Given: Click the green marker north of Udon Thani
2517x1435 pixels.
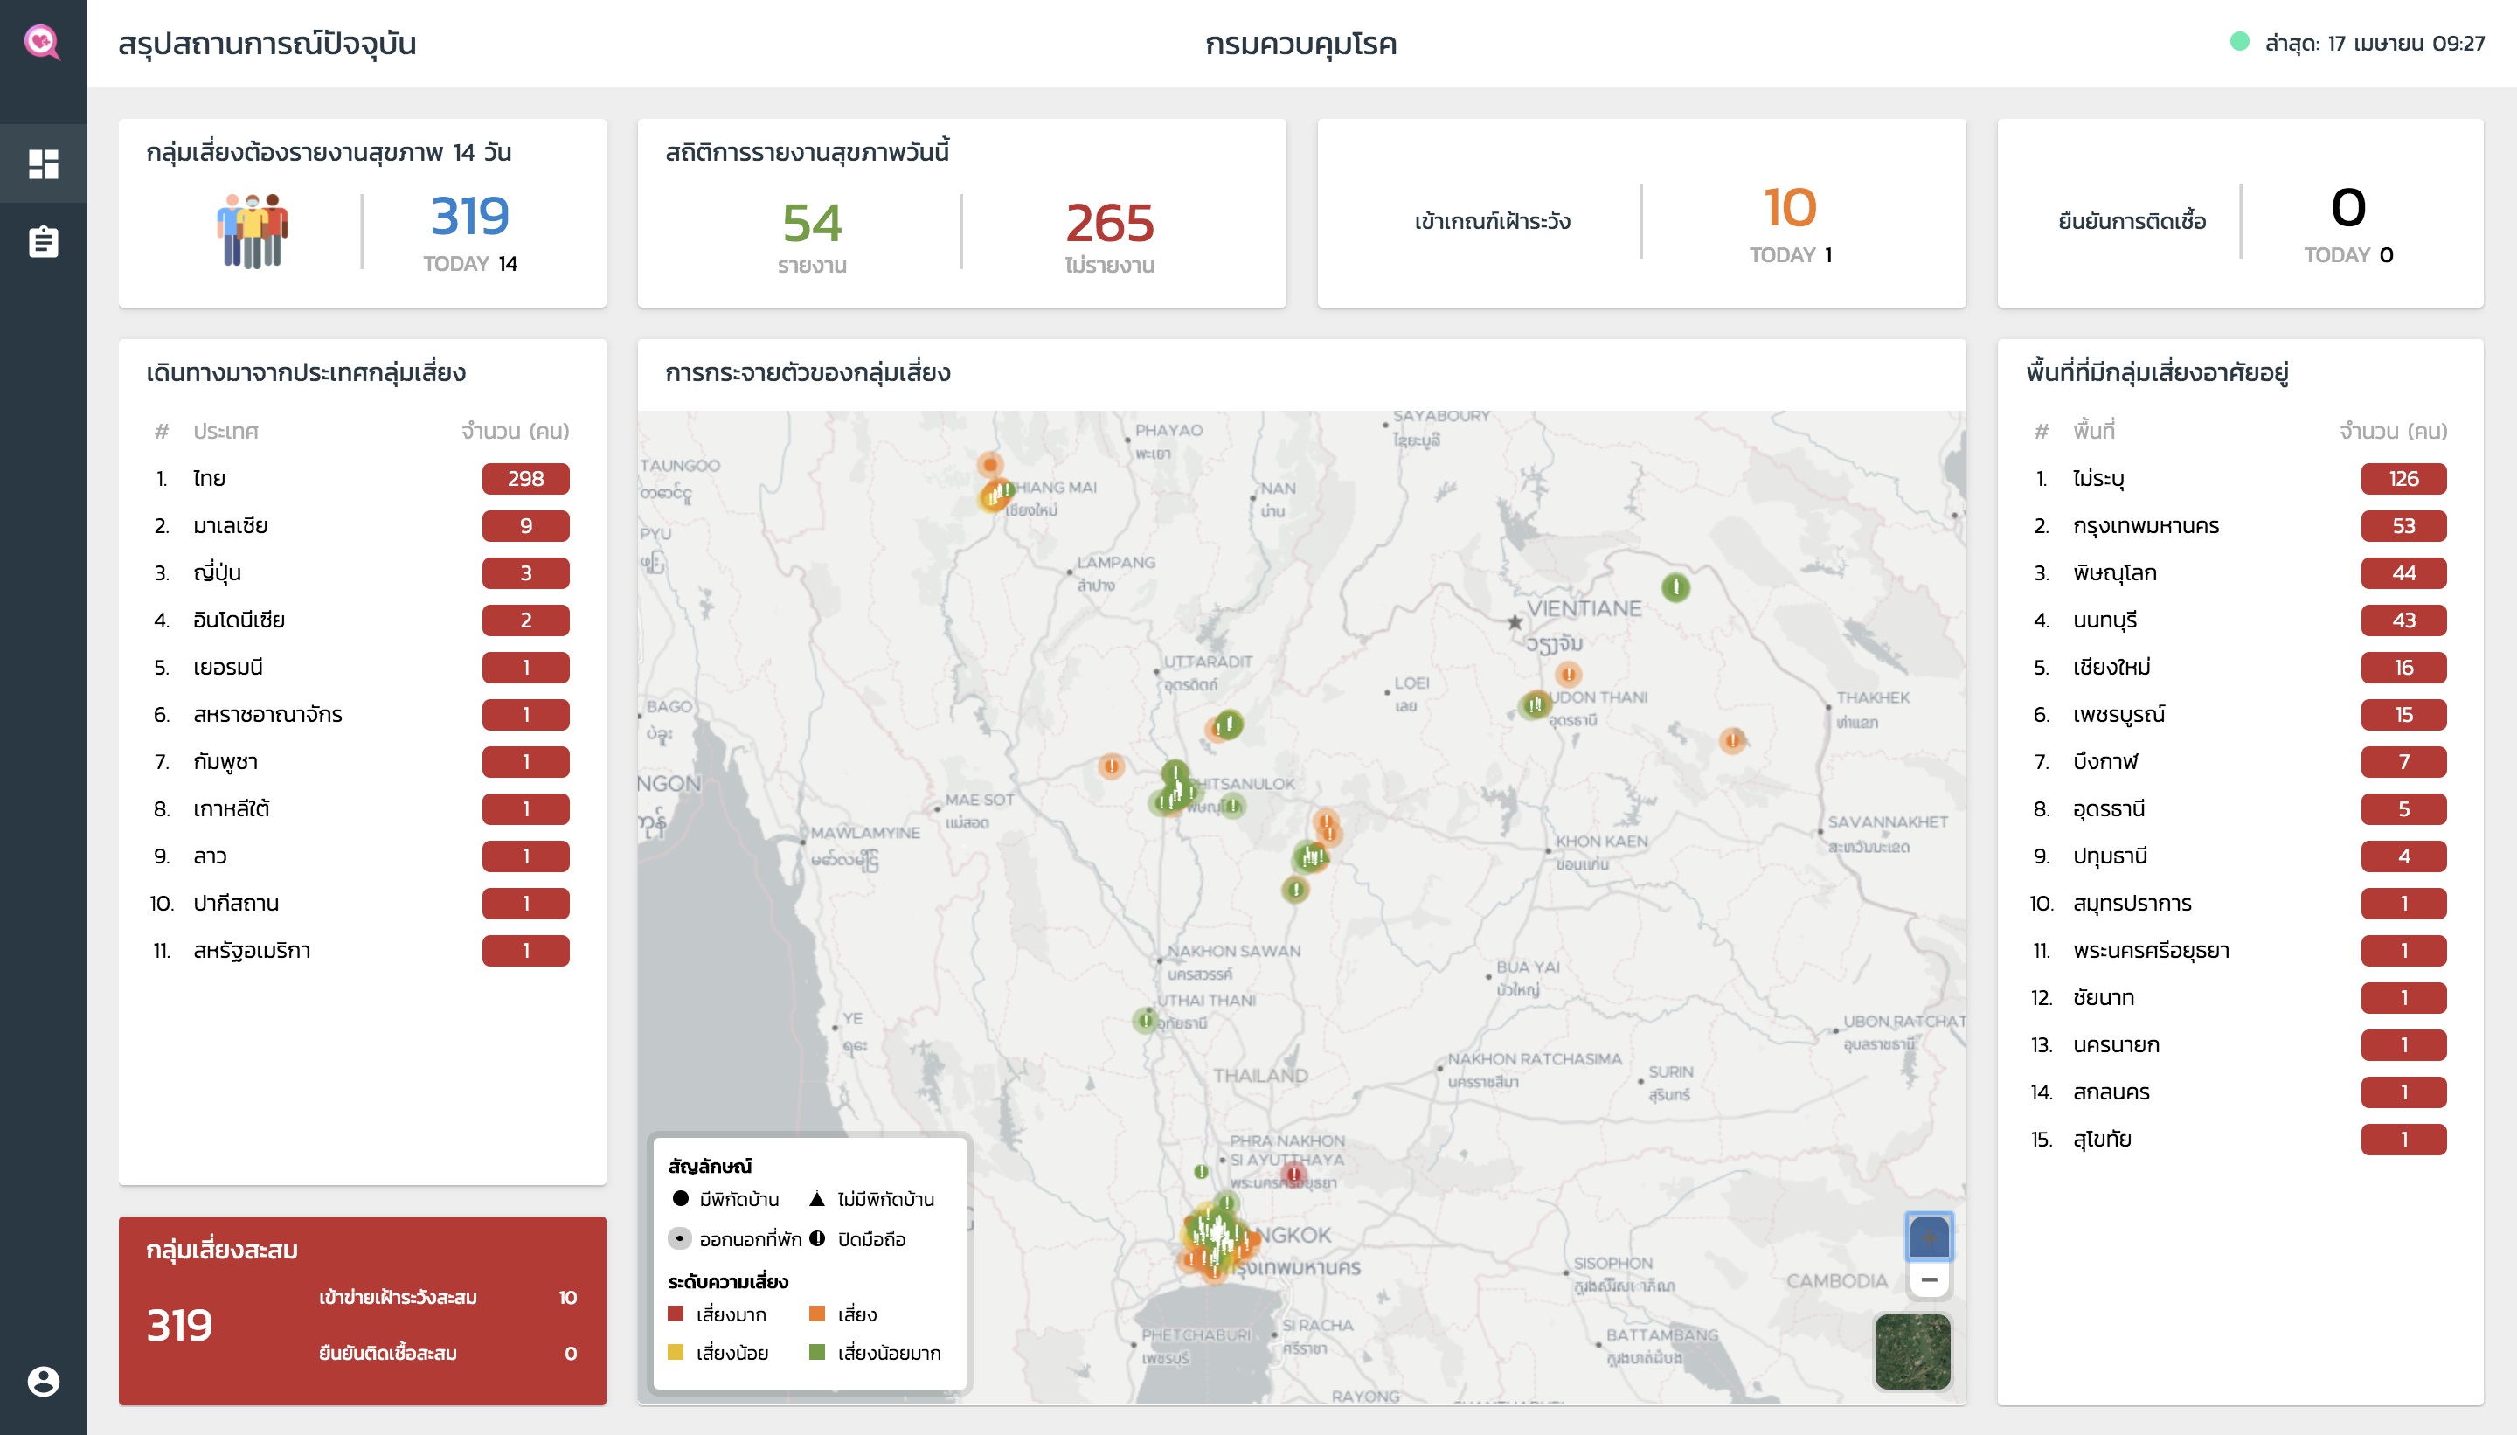Looking at the screenshot, I should tap(1675, 587).
